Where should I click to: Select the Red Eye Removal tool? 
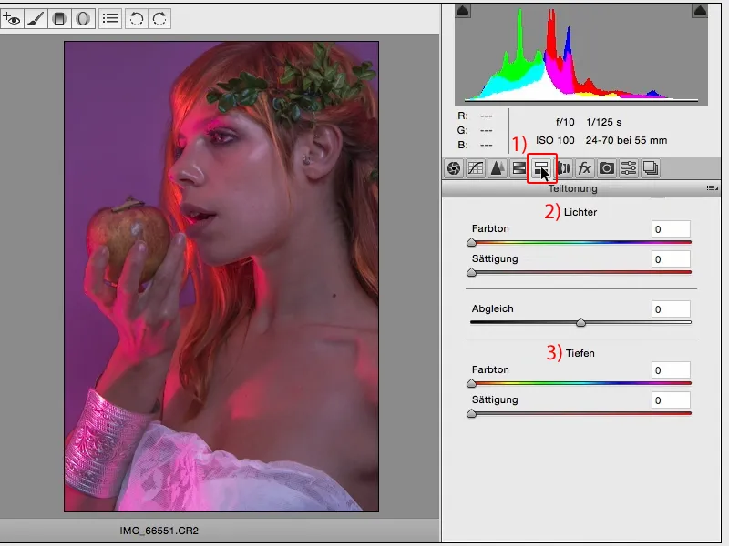[x=12, y=18]
